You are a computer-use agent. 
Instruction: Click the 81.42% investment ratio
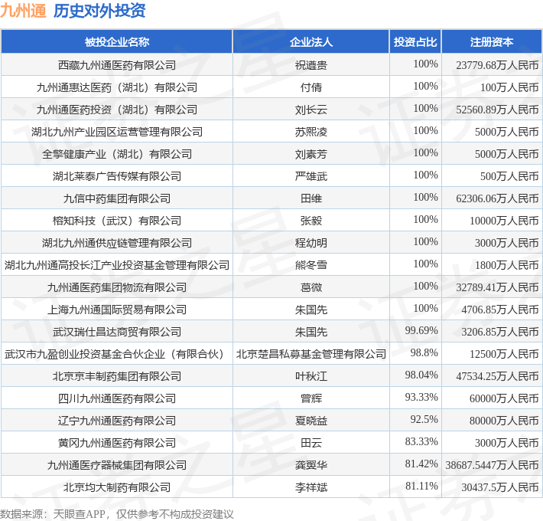click(421, 464)
